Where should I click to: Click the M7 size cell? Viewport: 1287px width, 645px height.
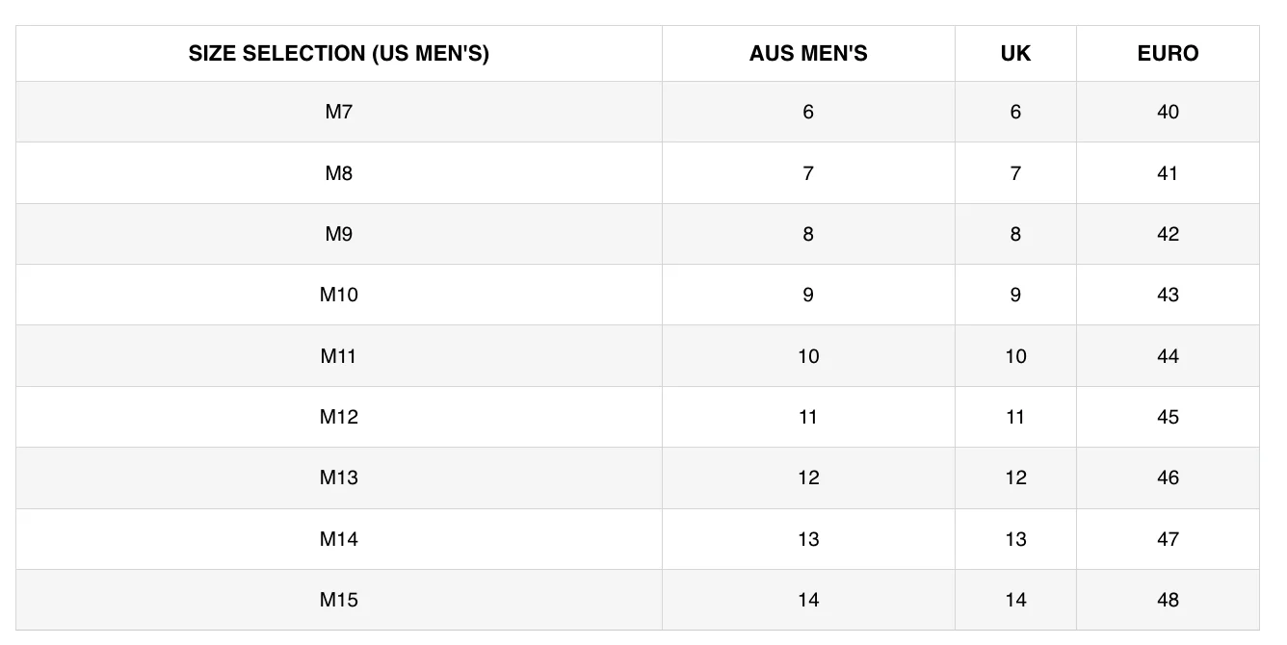338,112
